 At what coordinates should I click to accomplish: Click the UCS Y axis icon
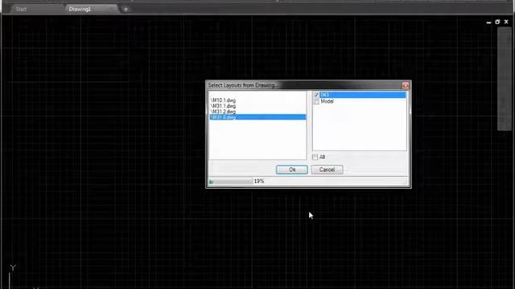pos(13,267)
